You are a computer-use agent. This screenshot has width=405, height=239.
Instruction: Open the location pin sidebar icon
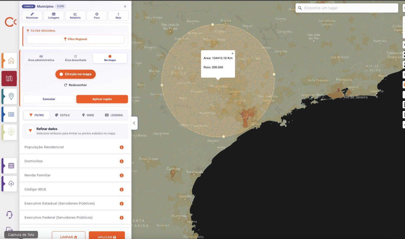[x=11, y=97]
